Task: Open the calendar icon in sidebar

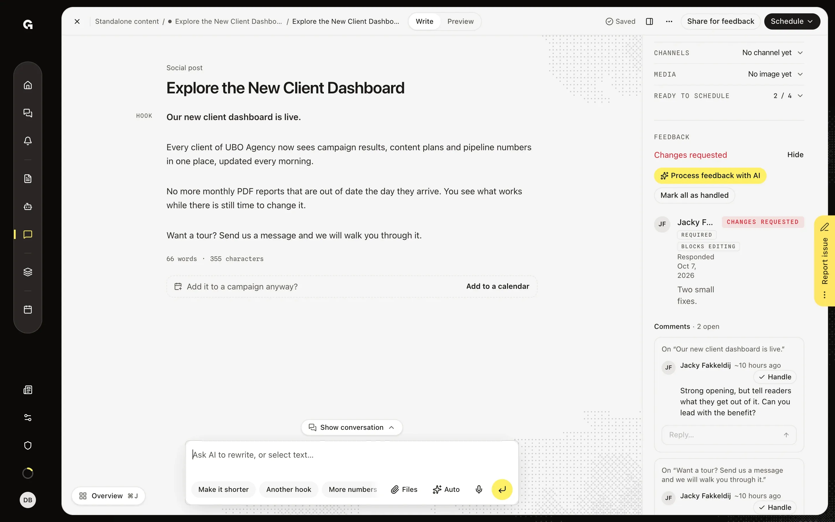Action: (x=28, y=309)
